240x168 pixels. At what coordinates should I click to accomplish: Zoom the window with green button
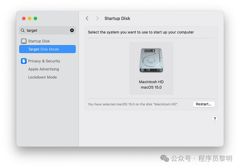pyautogui.click(x=35, y=19)
